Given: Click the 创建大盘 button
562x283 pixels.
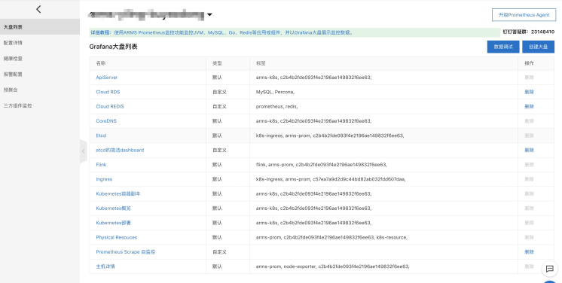Looking at the screenshot, I should point(539,47).
